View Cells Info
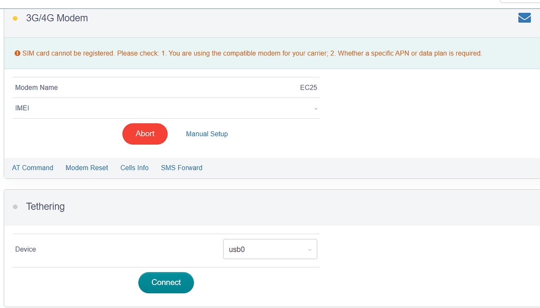Viewport: 540px width, 308px height. pos(134,168)
